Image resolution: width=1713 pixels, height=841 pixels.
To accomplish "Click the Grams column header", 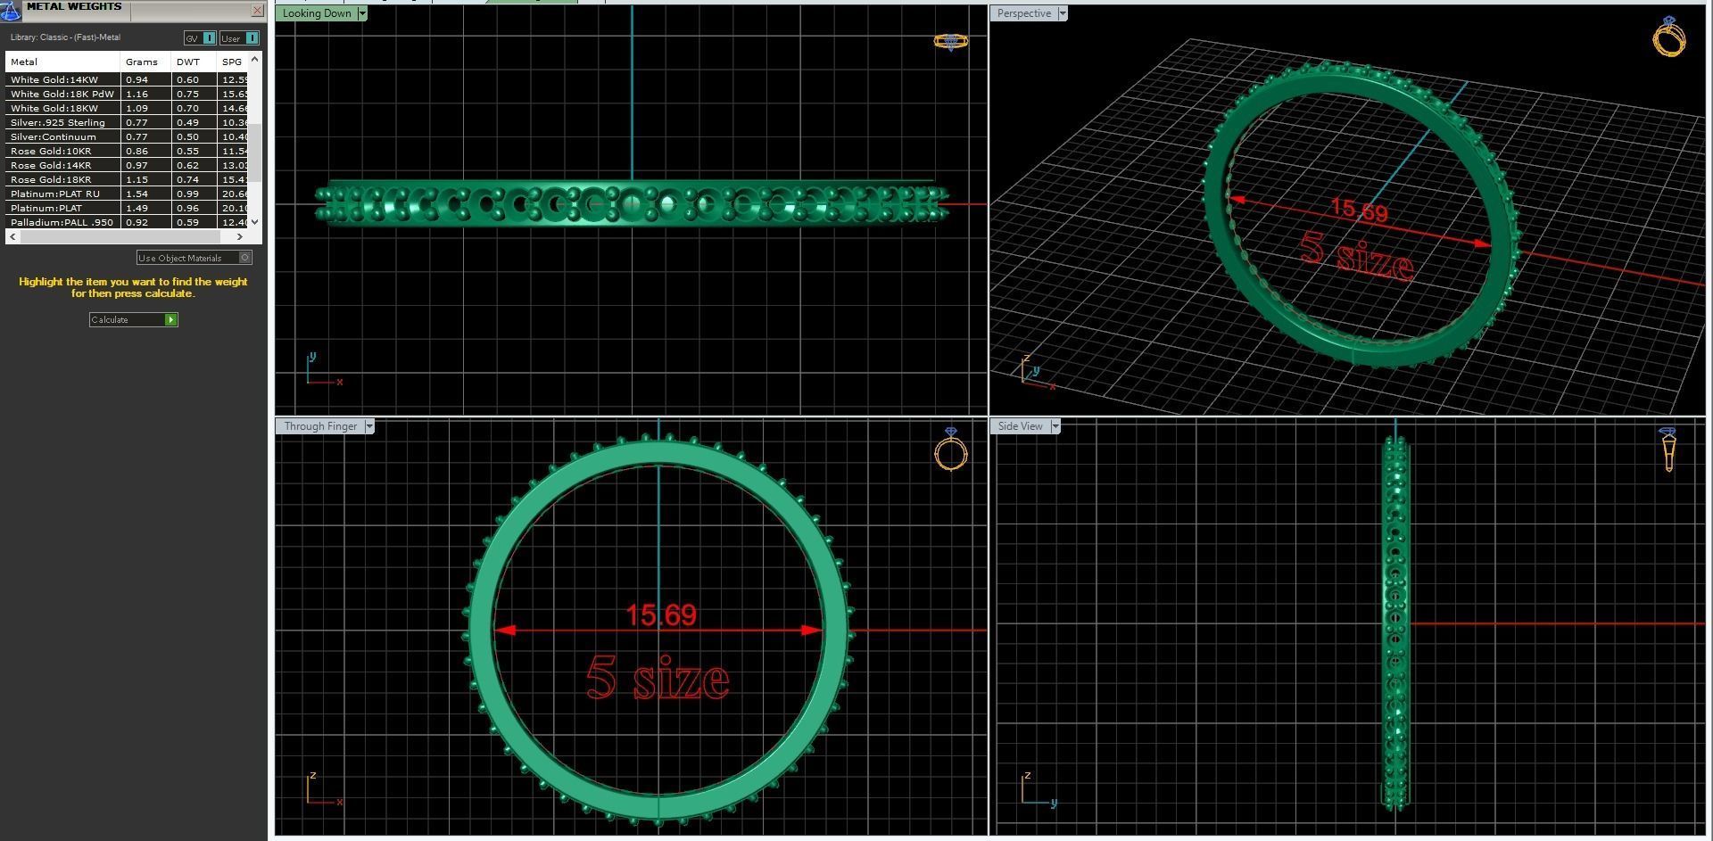I will tap(145, 62).
